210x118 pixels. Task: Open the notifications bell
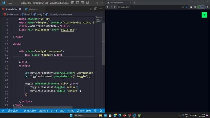tap(101, 111)
